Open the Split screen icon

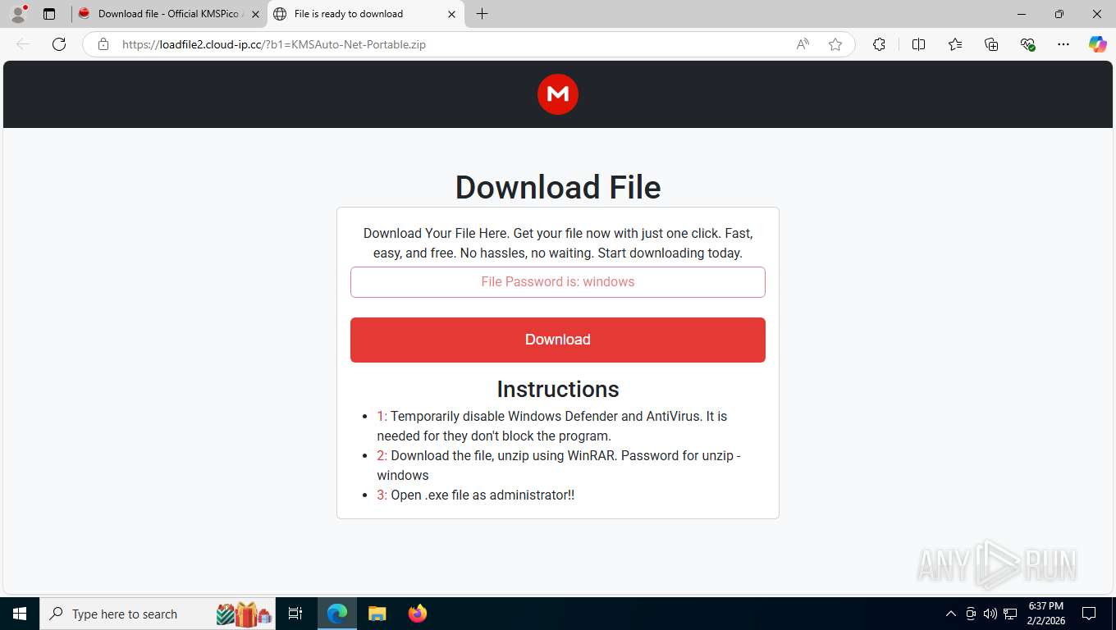pos(918,44)
